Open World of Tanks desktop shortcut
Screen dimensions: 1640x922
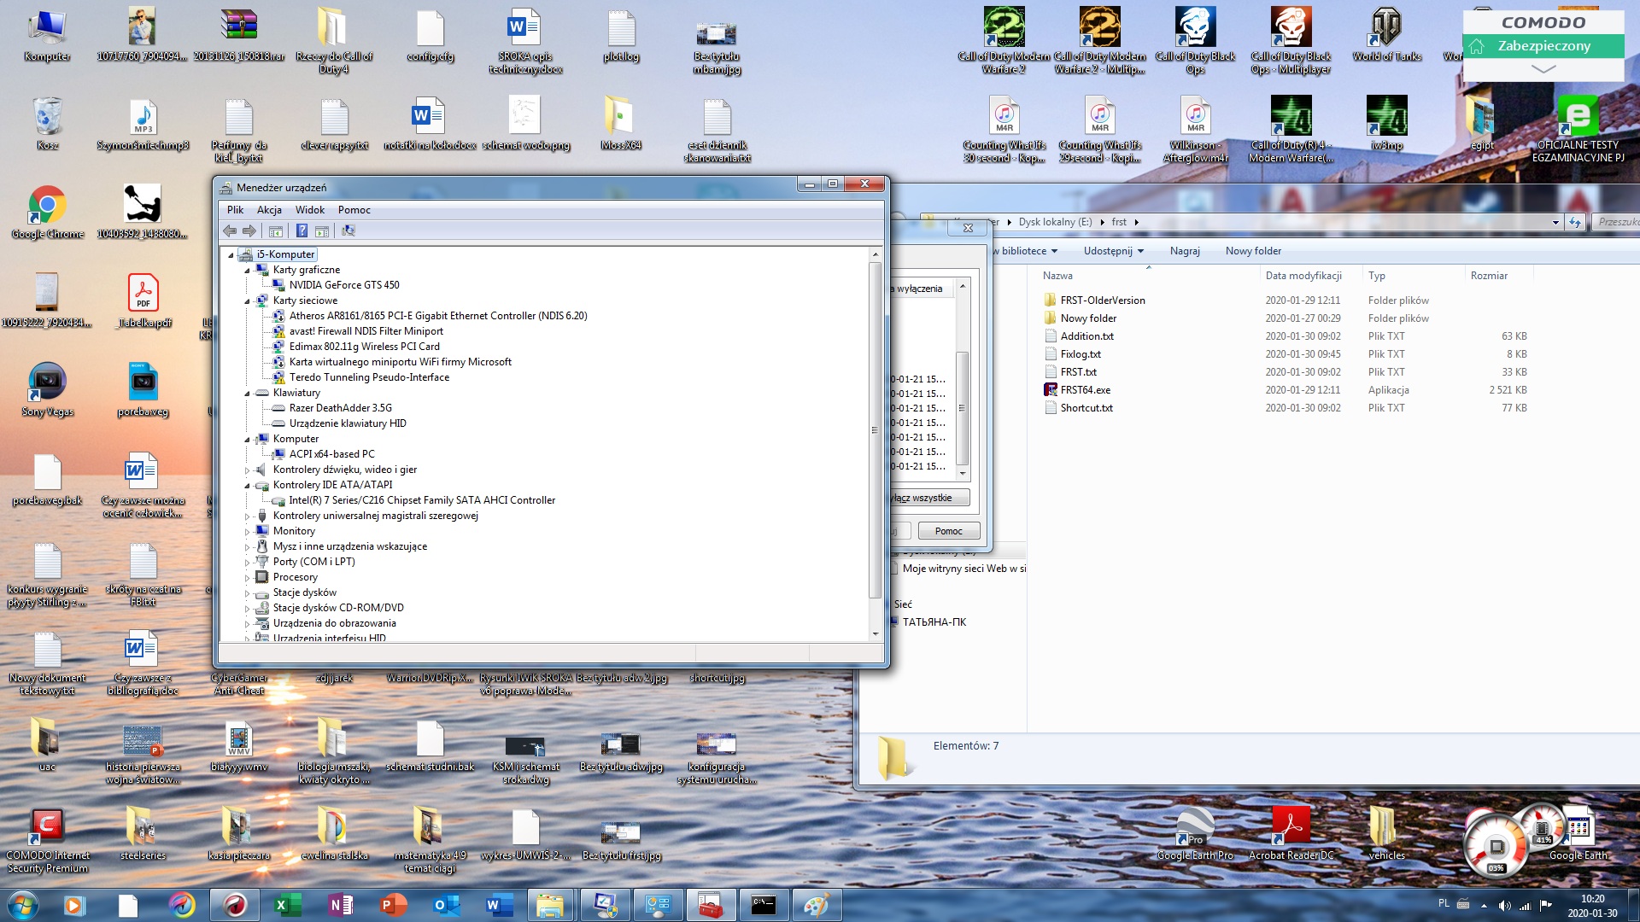click(x=1387, y=35)
